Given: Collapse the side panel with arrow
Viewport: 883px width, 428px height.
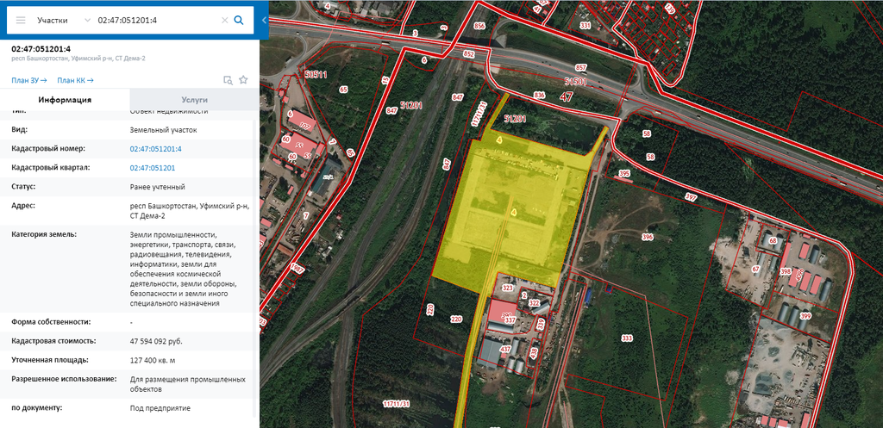Looking at the screenshot, I should pos(264,21).
